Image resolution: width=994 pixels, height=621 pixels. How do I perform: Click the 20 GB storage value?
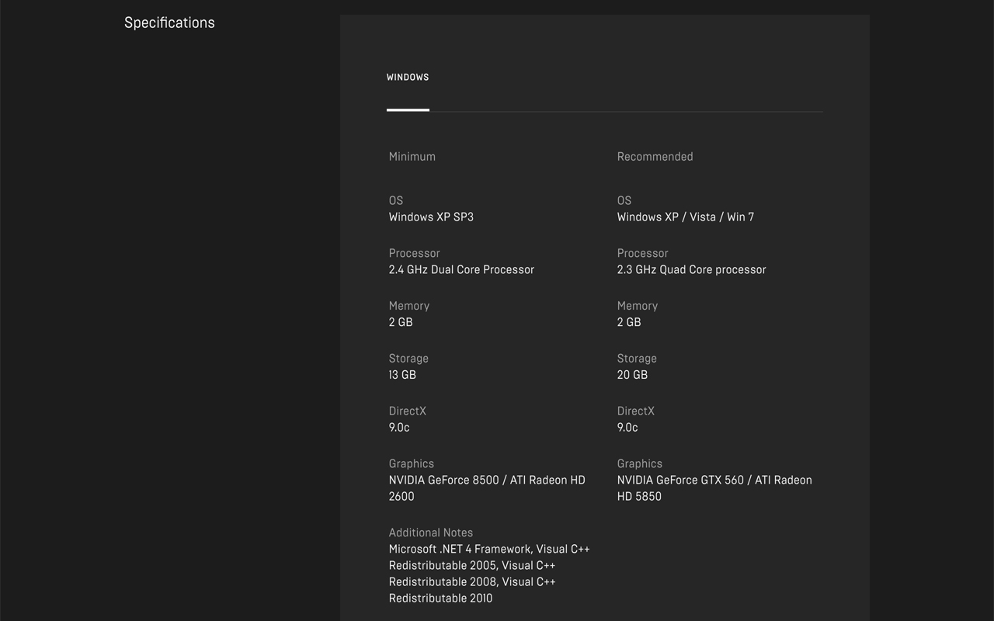632,375
